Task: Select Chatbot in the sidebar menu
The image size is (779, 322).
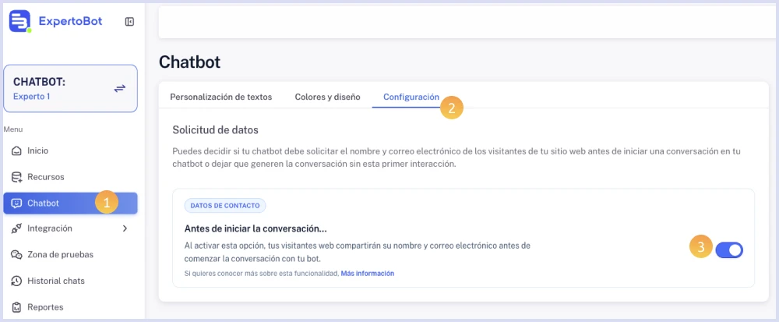Action: click(x=71, y=203)
